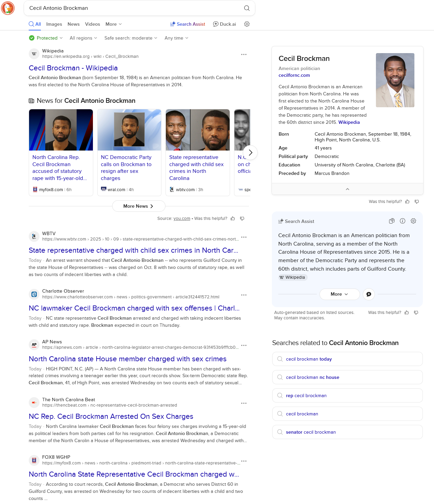
Task: Open search settings gear icon near Duck.ai
Action: point(247,24)
